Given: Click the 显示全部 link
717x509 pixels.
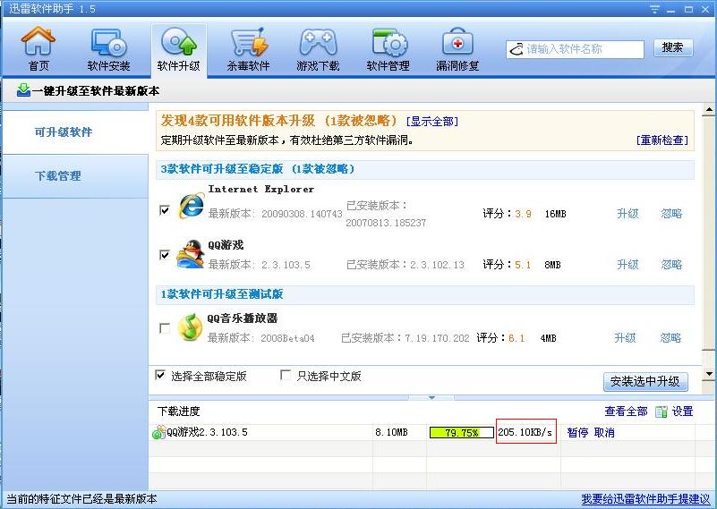Looking at the screenshot, I should coord(432,122).
